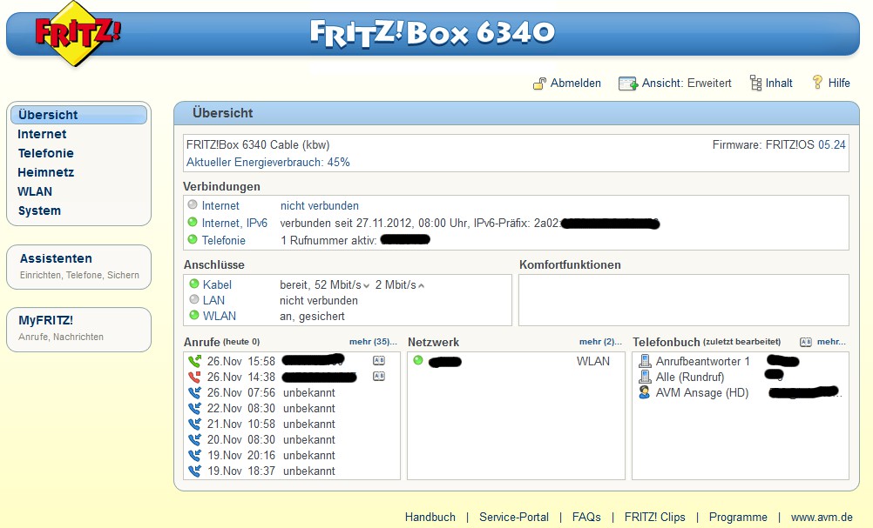873x528 pixels.
Task: Click incoming call icon for 20.Nov 08:30
Action: click(194, 439)
